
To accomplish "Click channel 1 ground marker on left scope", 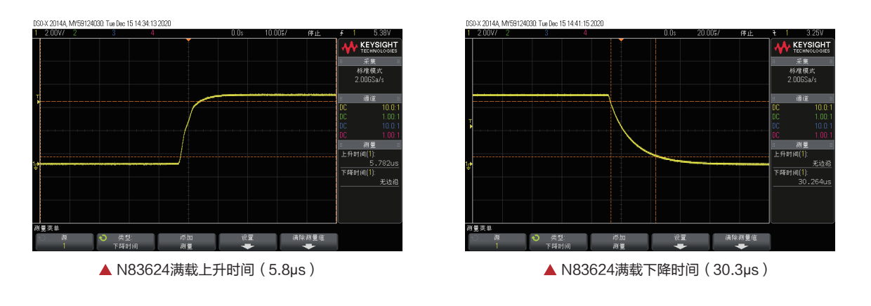I will pyautogui.click(x=36, y=164).
